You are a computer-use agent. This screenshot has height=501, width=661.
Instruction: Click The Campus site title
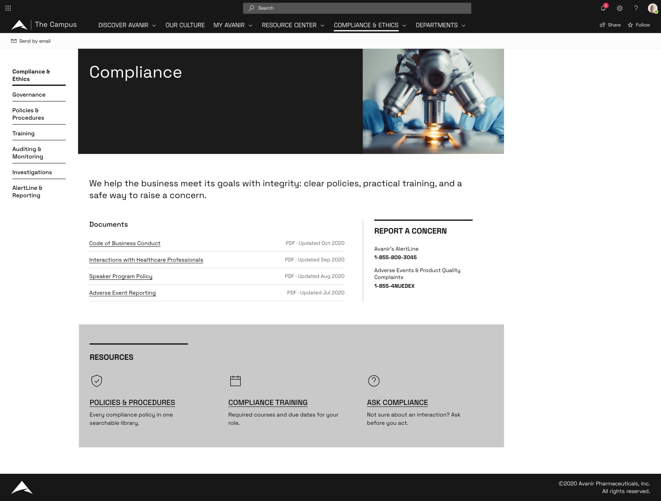(56, 24)
